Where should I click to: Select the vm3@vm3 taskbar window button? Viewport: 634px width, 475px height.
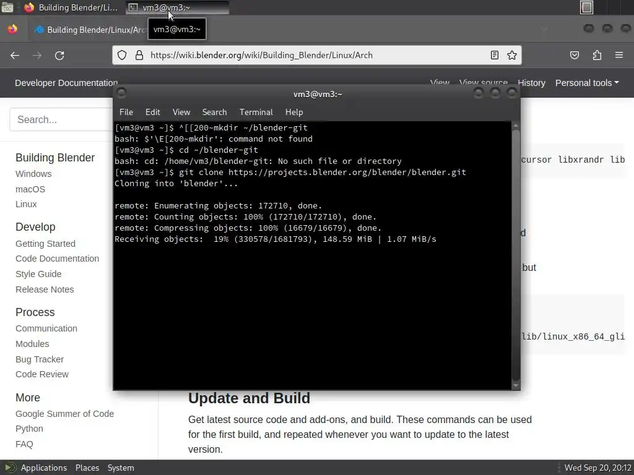pyautogui.click(x=177, y=7)
